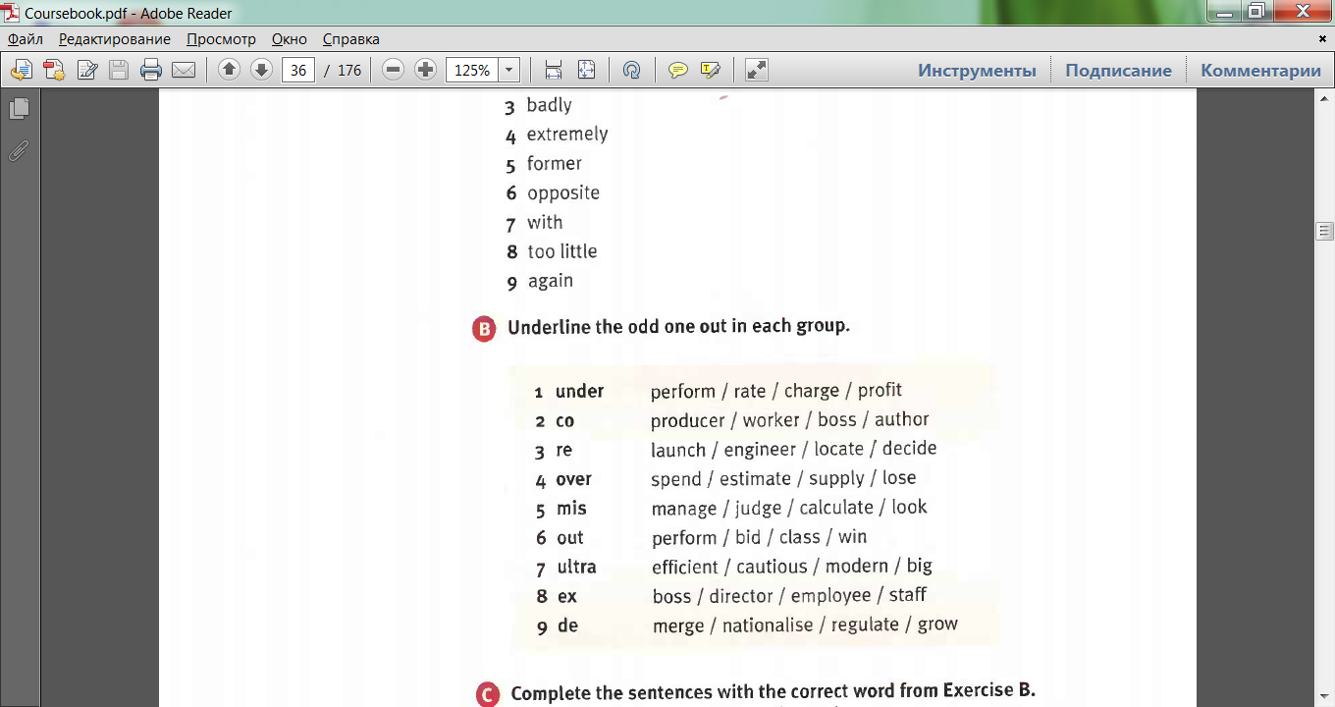Open the Файл menu

(x=26, y=39)
